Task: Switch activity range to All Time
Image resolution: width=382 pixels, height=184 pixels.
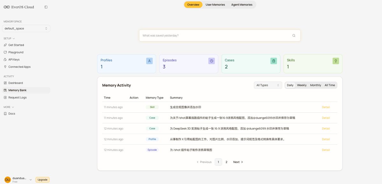Action: pos(330,85)
